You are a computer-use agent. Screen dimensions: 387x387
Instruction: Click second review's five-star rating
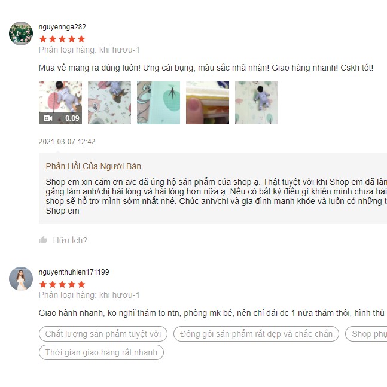click(x=62, y=284)
